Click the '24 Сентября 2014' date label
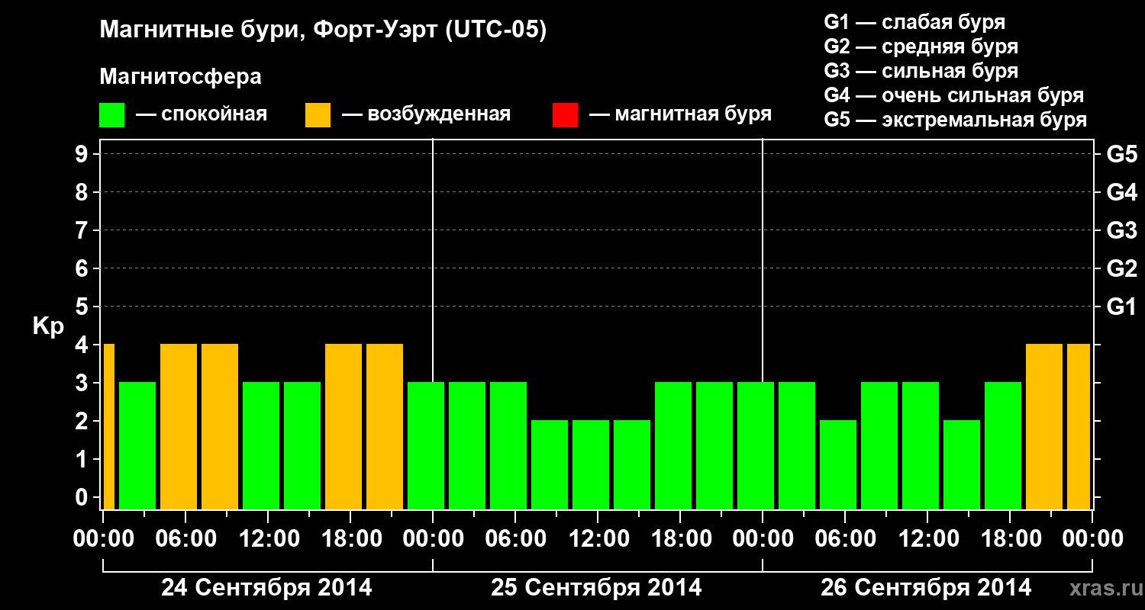 point(266,588)
